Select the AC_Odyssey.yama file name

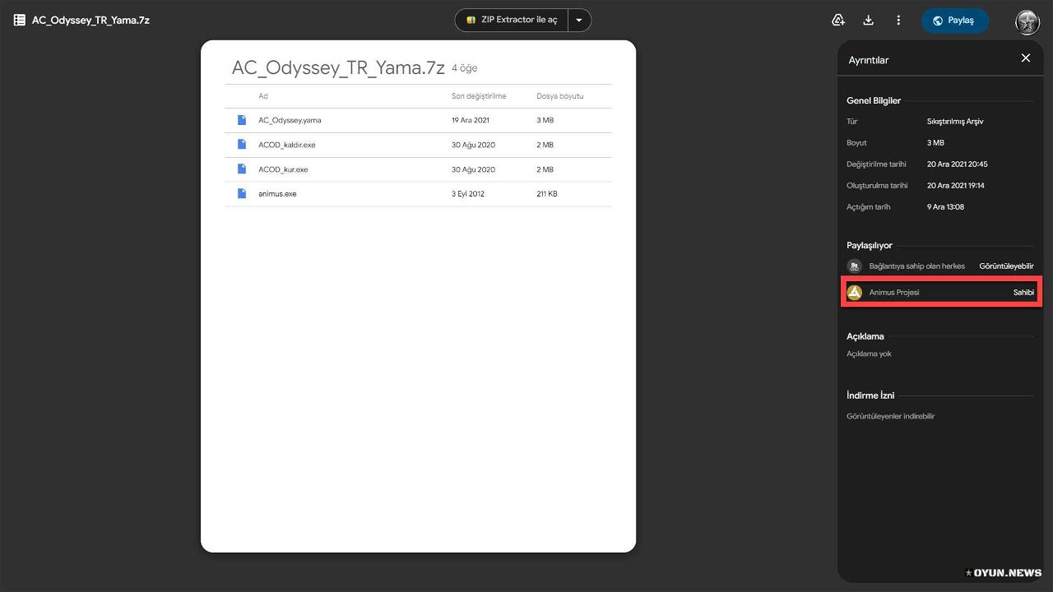coord(290,120)
